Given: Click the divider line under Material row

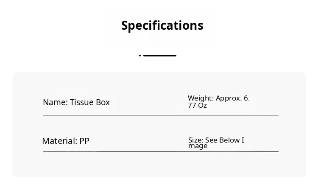Looking at the screenshot, I should pyautogui.click(x=160, y=151).
